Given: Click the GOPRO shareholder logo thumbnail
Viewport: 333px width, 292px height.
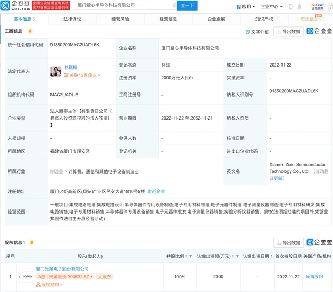Looking at the screenshot, I should [x=28, y=277].
